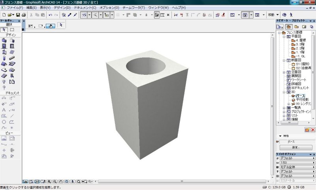Click the Undo arrow icon
The height and width of the screenshot is (190, 316).
tap(50, 15)
